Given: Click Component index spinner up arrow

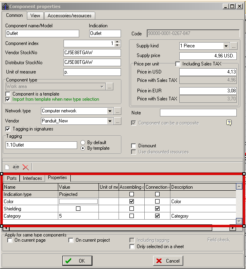Looking at the screenshot, I should (x=117, y=41).
